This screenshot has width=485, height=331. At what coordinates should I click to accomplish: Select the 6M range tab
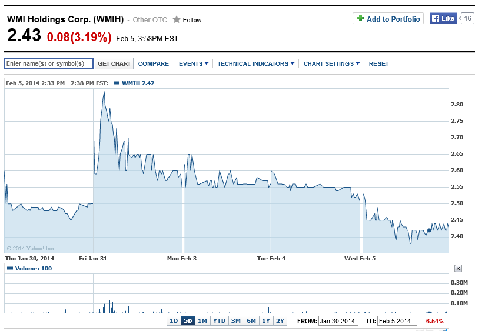tap(251, 321)
